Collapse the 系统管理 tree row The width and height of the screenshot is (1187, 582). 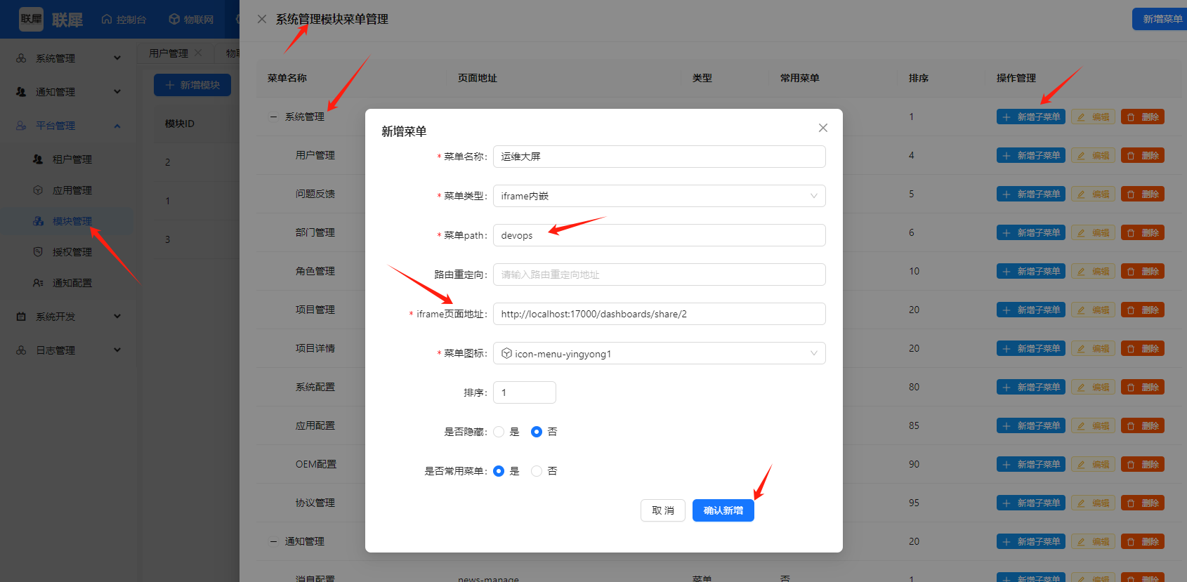coord(274,117)
